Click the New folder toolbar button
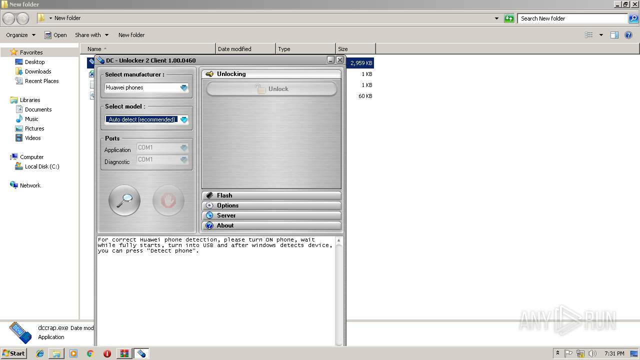Screen dimensions: 640x360 pos(131,35)
